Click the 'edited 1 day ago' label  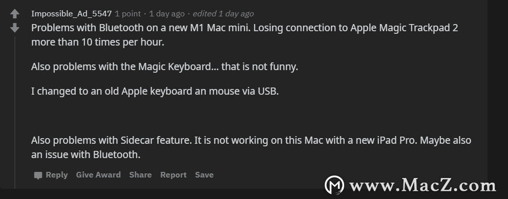[223, 14]
